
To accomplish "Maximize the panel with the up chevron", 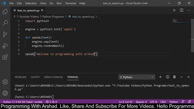I will [x=182, y=77].
